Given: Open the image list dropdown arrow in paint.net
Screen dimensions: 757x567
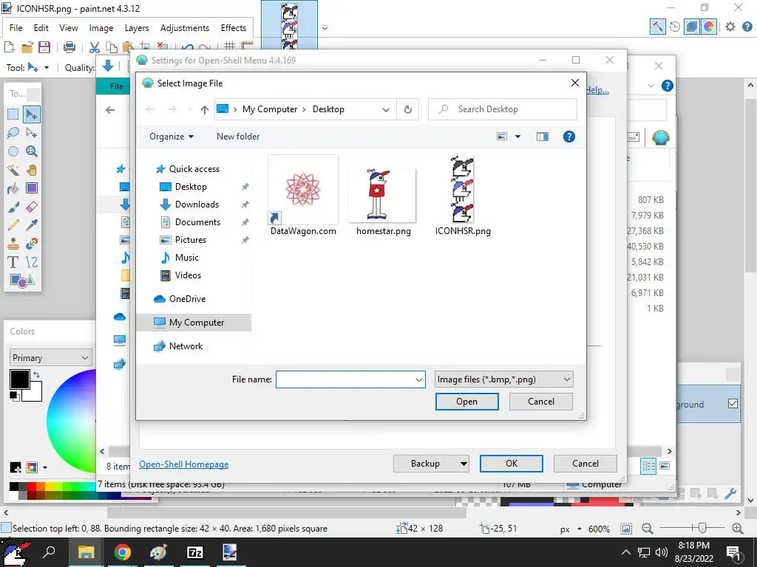Looking at the screenshot, I should click(x=325, y=27).
